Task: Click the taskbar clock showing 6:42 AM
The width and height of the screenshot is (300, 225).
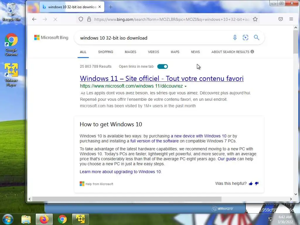Action: 285,219
